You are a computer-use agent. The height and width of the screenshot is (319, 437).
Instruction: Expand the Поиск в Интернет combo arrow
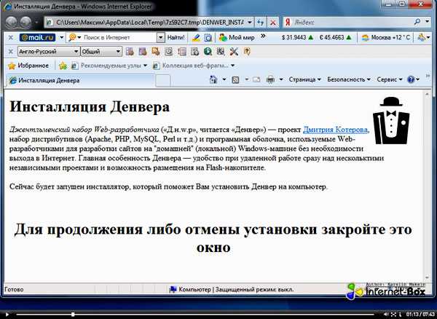[160, 38]
